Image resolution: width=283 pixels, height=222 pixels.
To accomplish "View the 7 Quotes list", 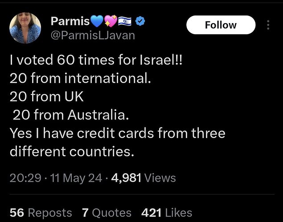I will [x=107, y=213].
